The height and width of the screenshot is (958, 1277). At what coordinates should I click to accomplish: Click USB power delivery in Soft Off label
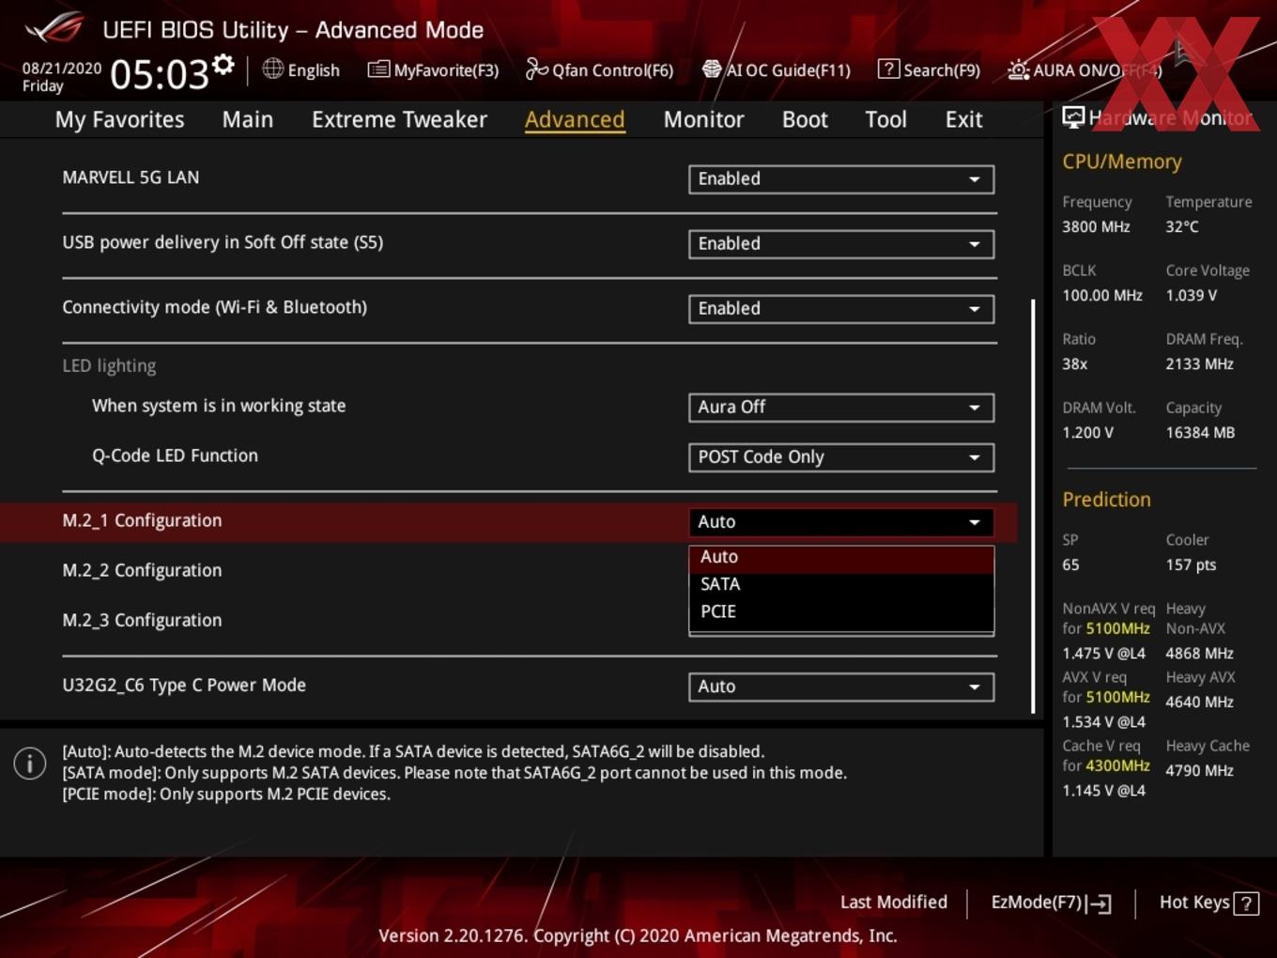223,242
